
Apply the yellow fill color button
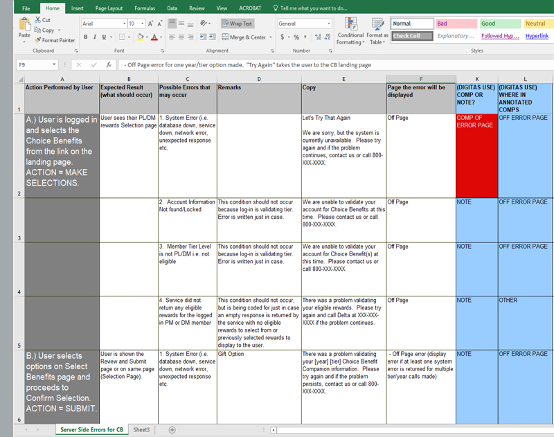point(140,37)
